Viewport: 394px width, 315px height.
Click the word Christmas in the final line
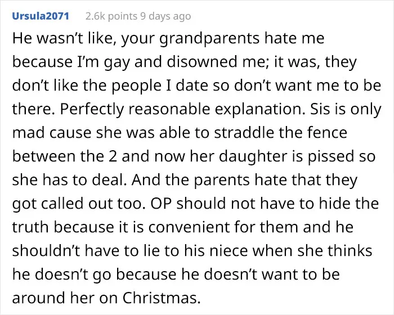[x=162, y=298]
